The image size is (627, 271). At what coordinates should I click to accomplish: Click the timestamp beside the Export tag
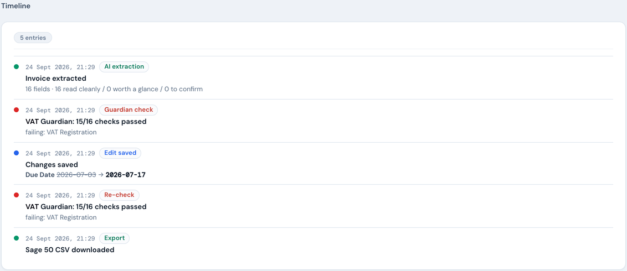[x=60, y=239]
